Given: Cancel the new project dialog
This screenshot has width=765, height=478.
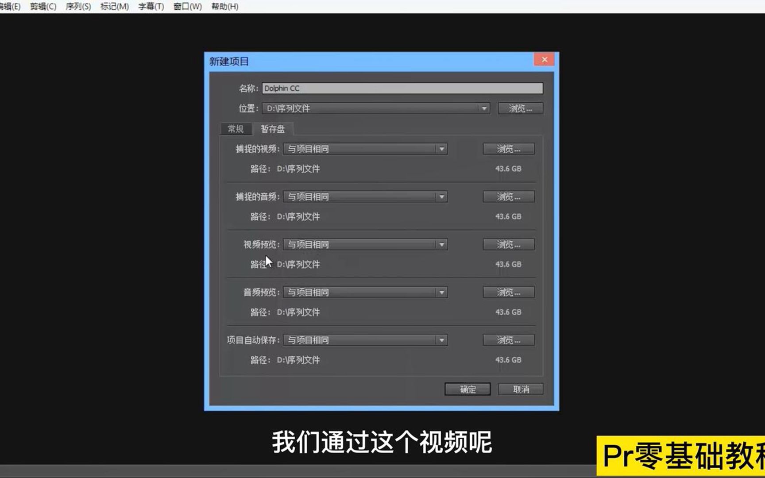Looking at the screenshot, I should click(x=521, y=389).
